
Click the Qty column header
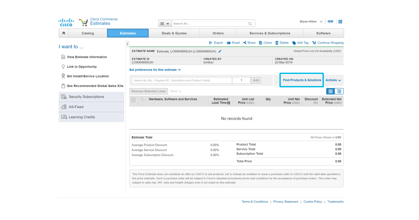268,99
